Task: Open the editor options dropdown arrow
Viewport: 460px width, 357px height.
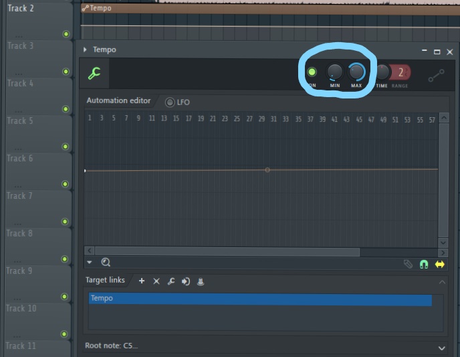Action: click(90, 262)
